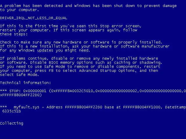
Task: Click the xFFFFF88004FF22D0) continuation line
Action: (x=21, y=95)
